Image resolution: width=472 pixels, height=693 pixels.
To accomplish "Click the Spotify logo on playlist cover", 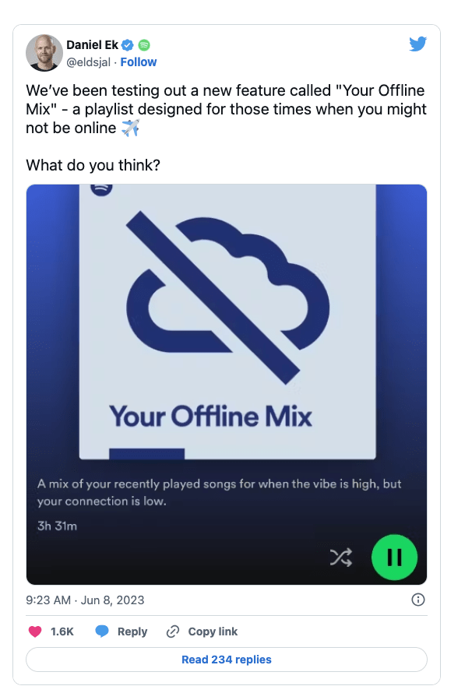I will pyautogui.click(x=101, y=188).
